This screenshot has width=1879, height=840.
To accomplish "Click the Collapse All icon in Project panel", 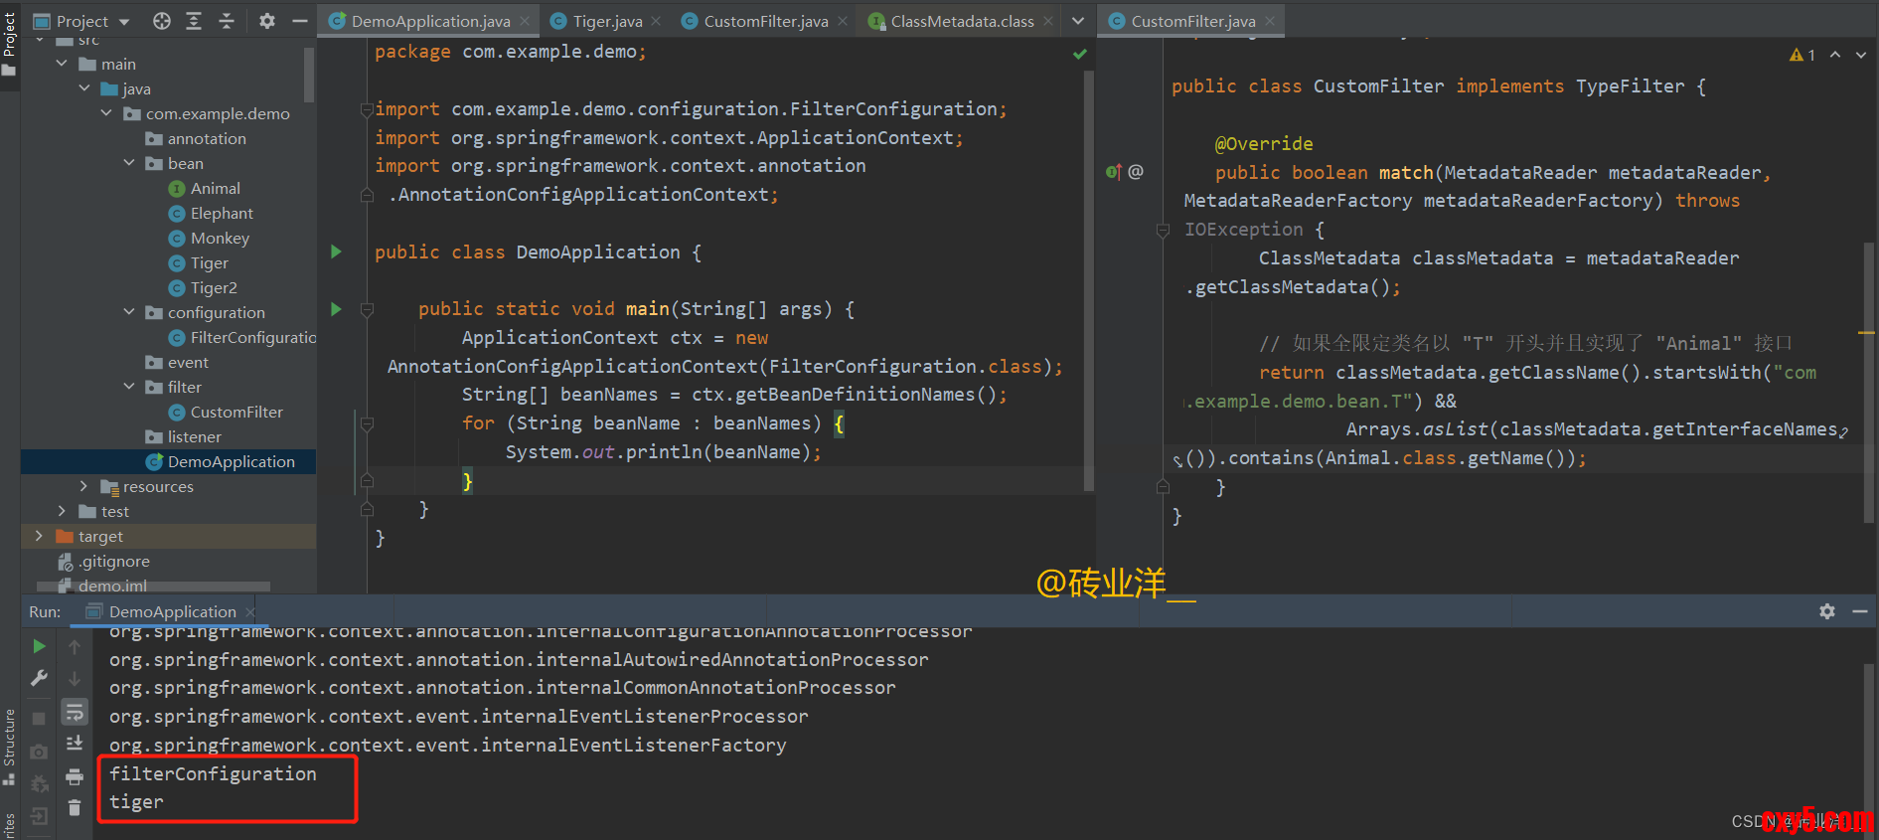I will click(x=227, y=21).
